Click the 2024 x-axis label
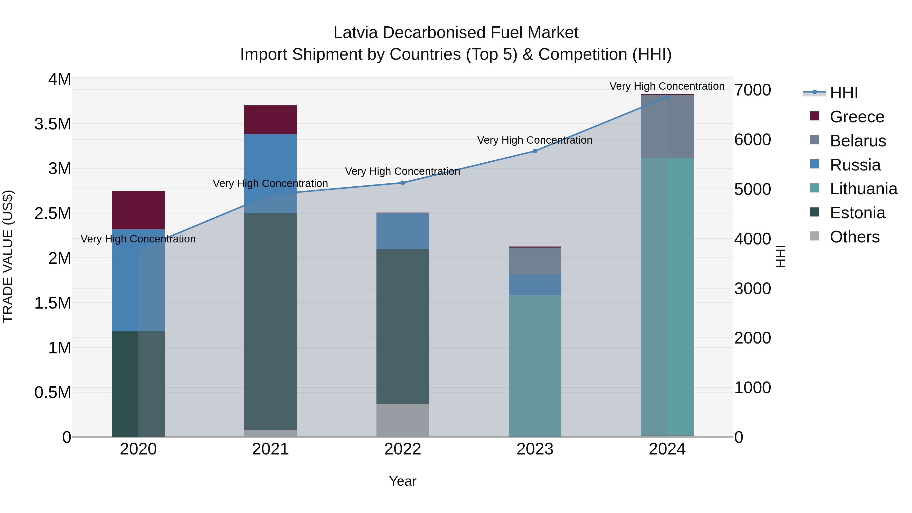This screenshot has width=912, height=513. [667, 449]
